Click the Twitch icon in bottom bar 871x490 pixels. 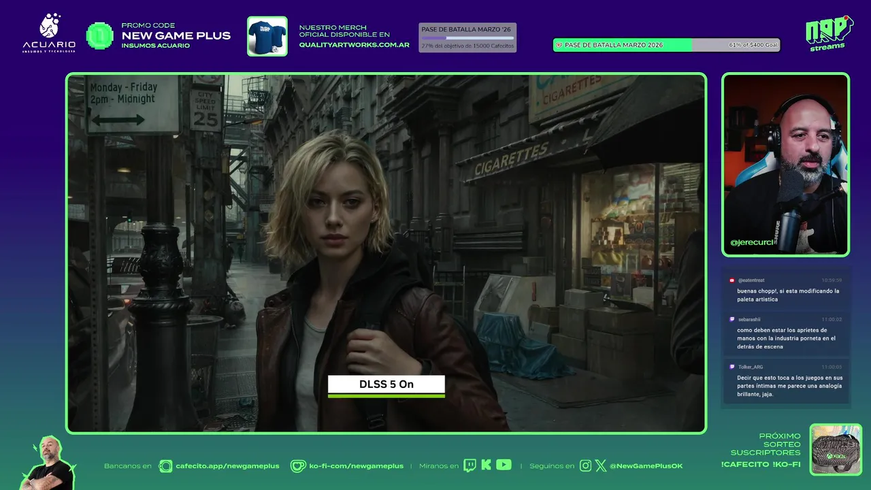(x=470, y=465)
